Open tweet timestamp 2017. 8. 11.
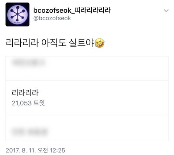The height and width of the screenshot is (155, 174). coord(21,150)
